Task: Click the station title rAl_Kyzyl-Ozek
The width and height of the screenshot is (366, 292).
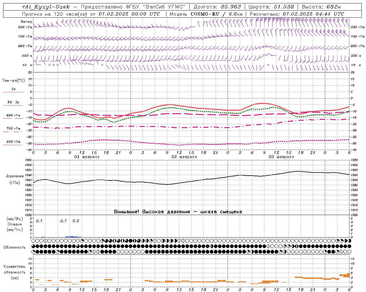Action: click(x=46, y=7)
